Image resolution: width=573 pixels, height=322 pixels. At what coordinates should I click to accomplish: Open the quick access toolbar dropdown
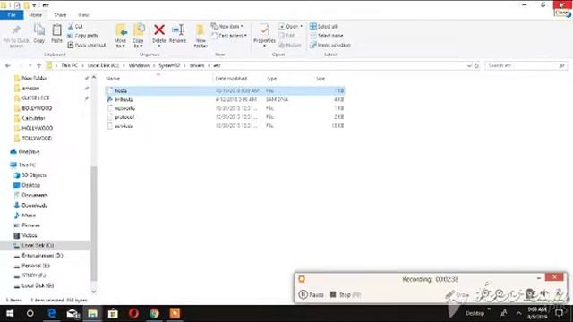[34, 5]
